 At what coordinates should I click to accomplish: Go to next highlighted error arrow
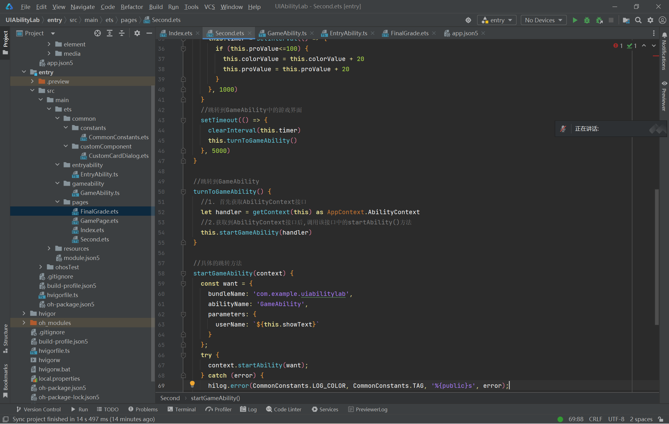(x=654, y=45)
